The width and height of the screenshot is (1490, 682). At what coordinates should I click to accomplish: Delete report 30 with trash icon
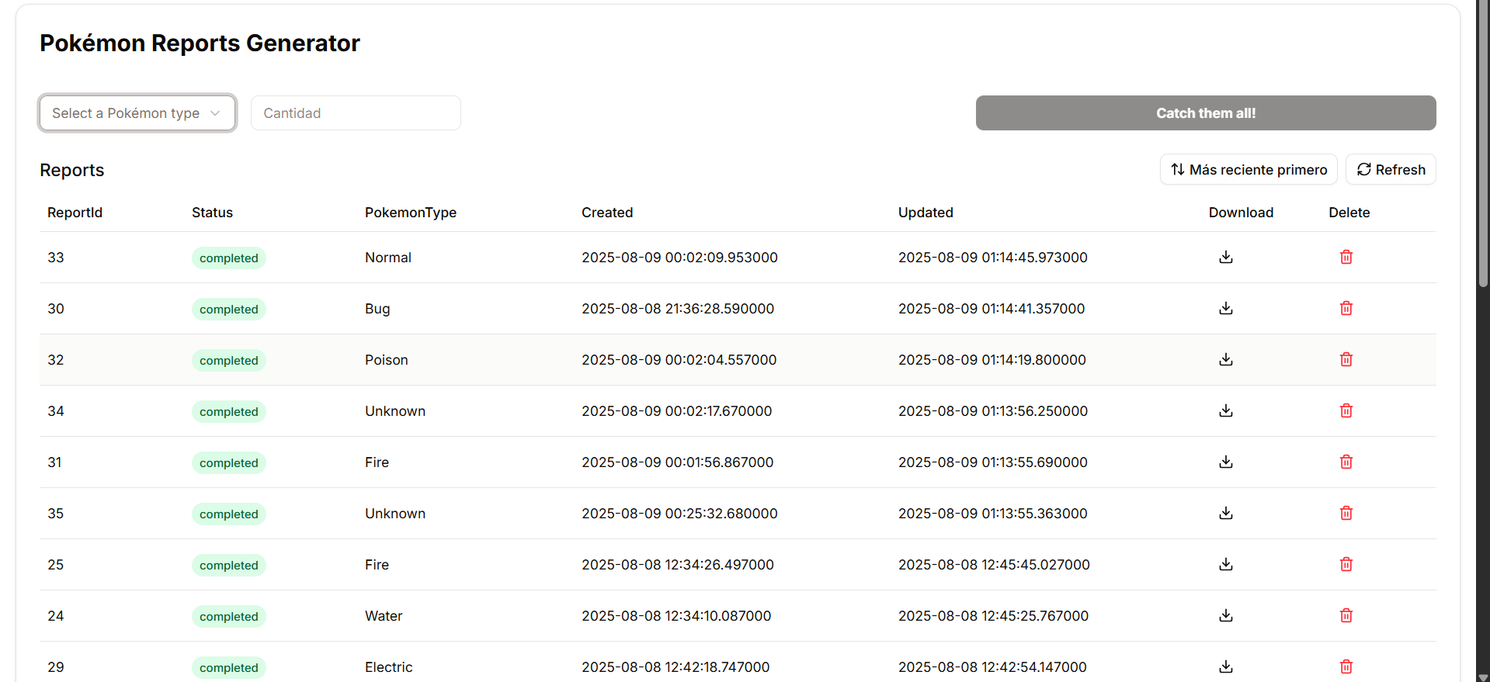coord(1346,308)
